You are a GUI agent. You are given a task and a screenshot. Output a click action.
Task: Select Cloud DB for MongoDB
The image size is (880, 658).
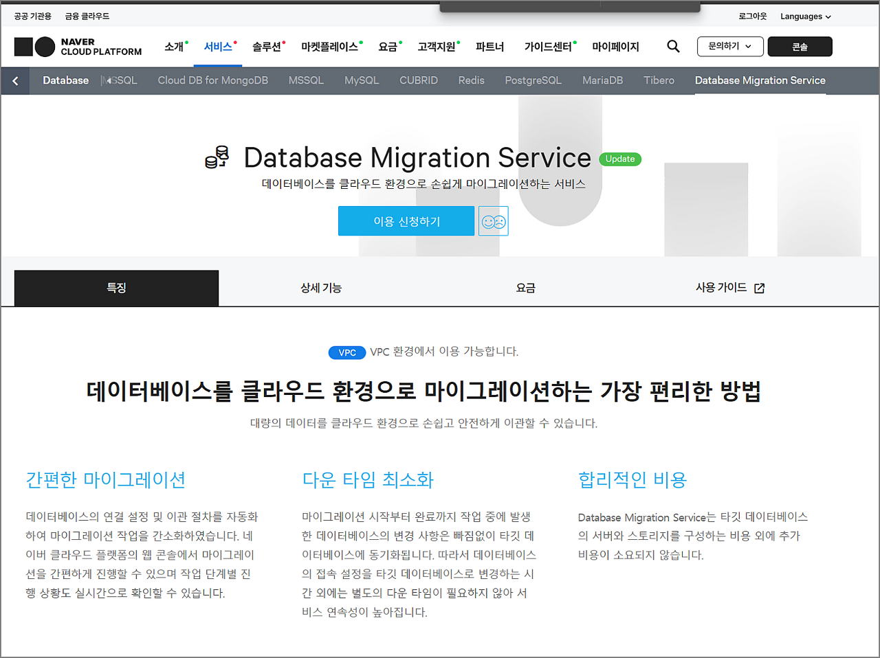coord(213,80)
